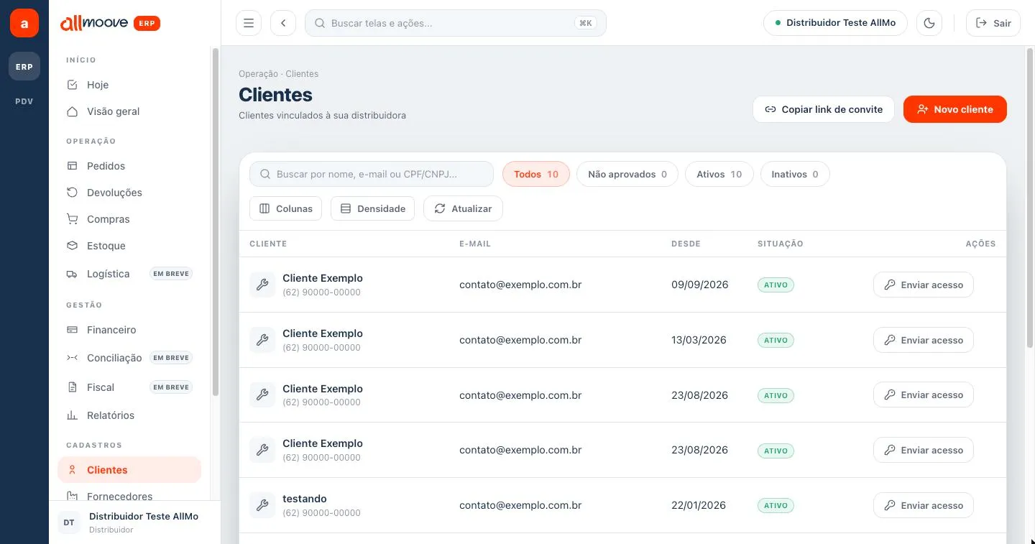Screen dimensions: 1035x544
Task: Go back using the left chevron button
Action: click(x=283, y=23)
